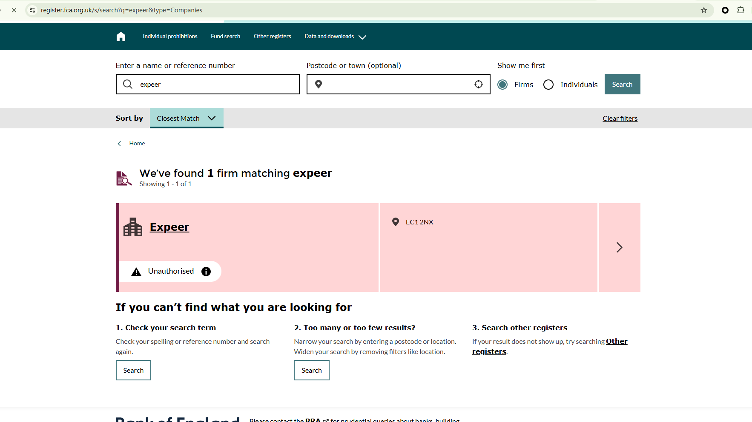
Task: Follow the Home breadcrumb link
Action: [x=137, y=144]
